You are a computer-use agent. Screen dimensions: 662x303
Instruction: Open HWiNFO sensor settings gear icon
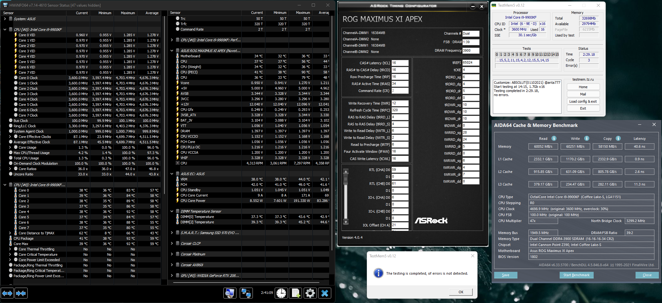tap(310, 293)
